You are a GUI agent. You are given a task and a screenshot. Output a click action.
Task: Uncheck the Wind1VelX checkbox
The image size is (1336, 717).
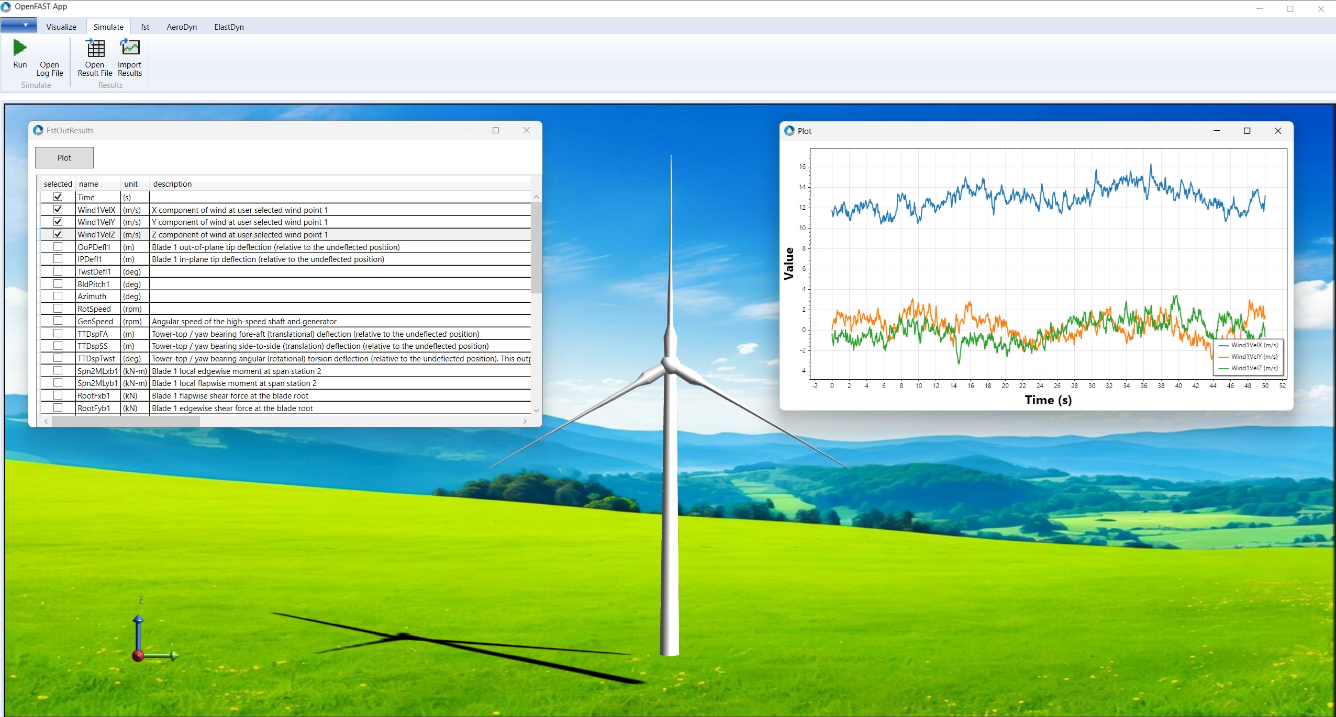click(58, 209)
